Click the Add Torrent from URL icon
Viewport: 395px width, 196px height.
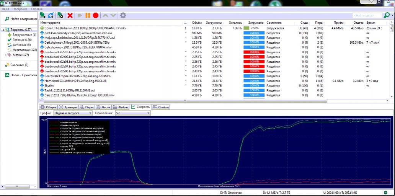coord(51,16)
